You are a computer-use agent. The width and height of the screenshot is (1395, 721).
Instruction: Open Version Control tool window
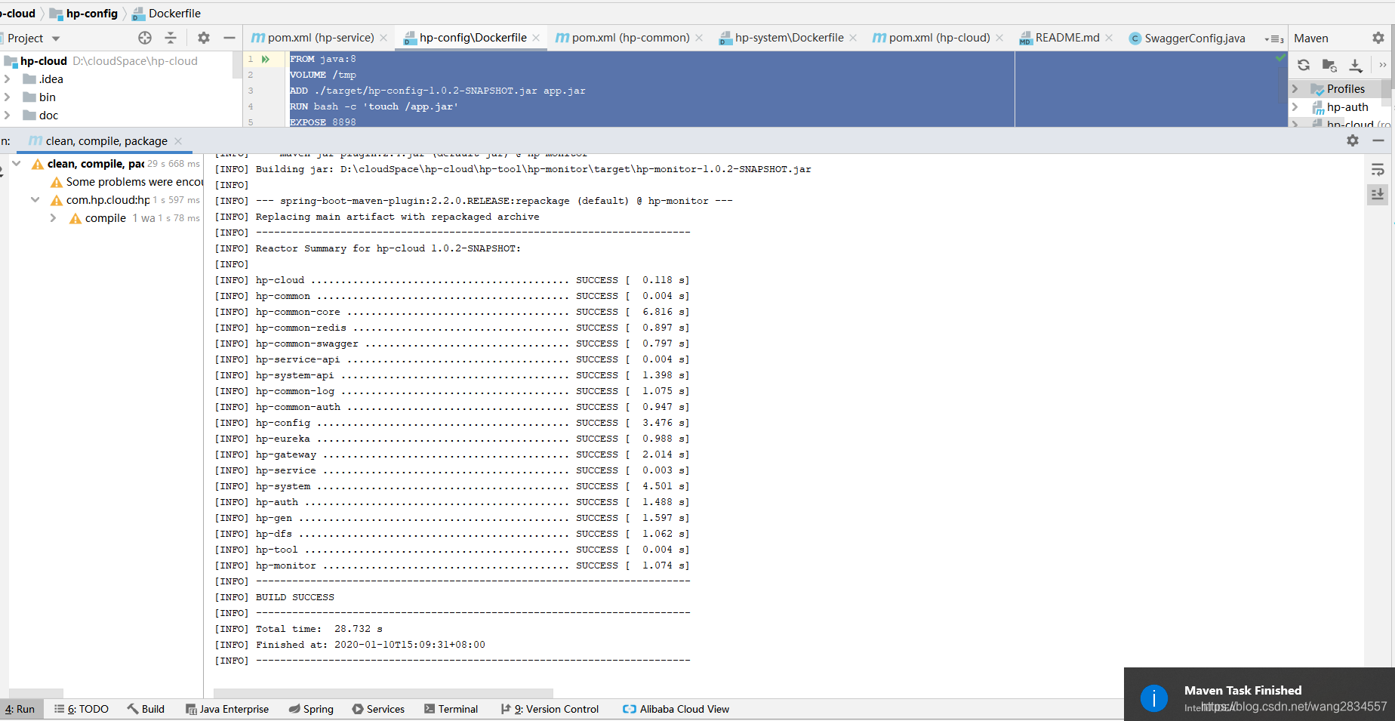tap(550, 709)
